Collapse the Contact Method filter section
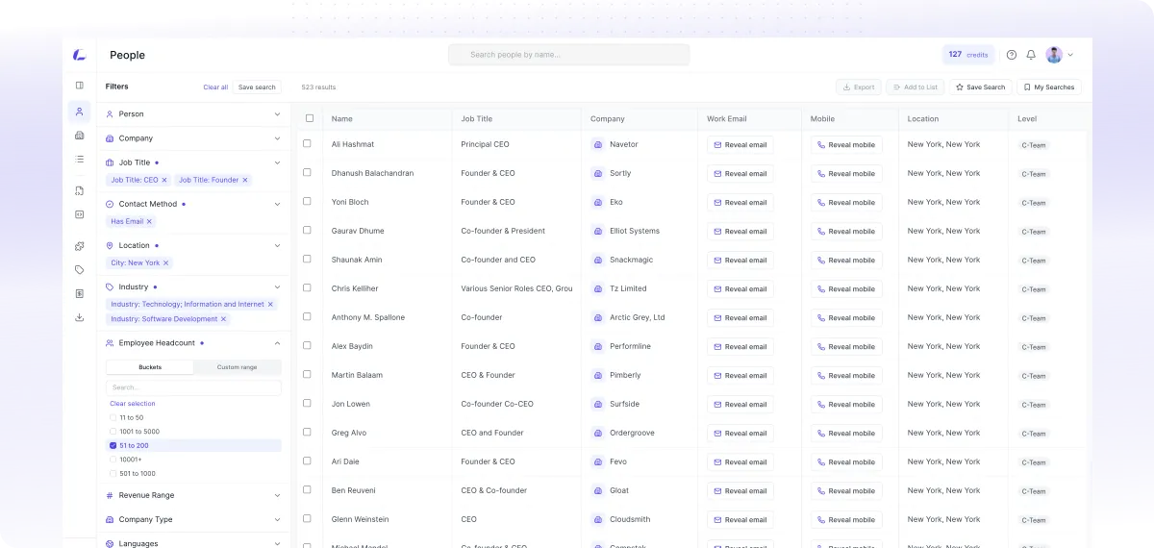This screenshot has width=1154, height=548. click(277, 204)
